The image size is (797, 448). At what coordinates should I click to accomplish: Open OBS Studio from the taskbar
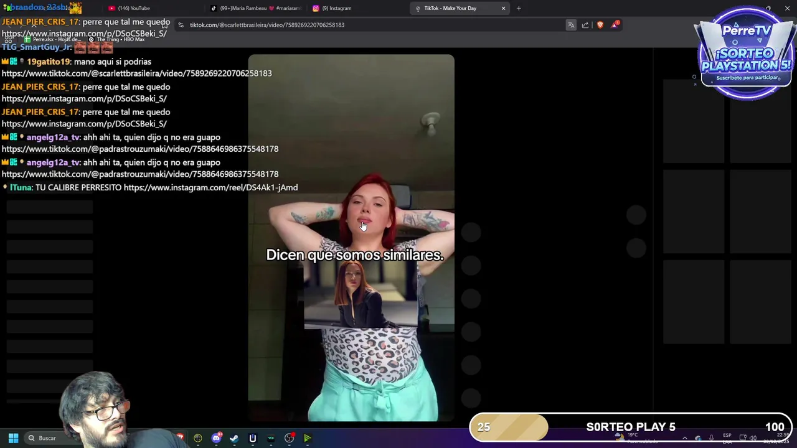pos(289,438)
